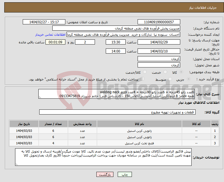Click the quantity 6 in row 1

point(53,131)
